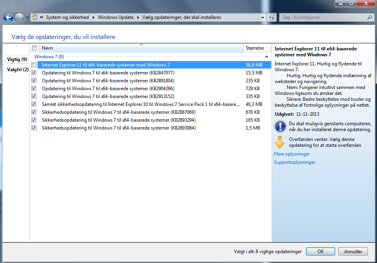Sort list by the Navn column

(141, 48)
